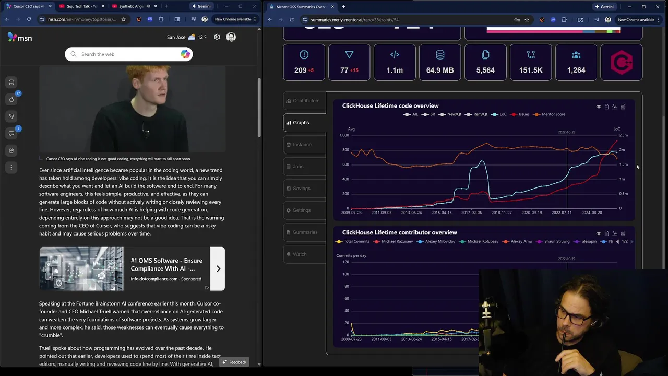The width and height of the screenshot is (668, 376).
Task: Open the MSN comments bubble icon
Action: 11,133
